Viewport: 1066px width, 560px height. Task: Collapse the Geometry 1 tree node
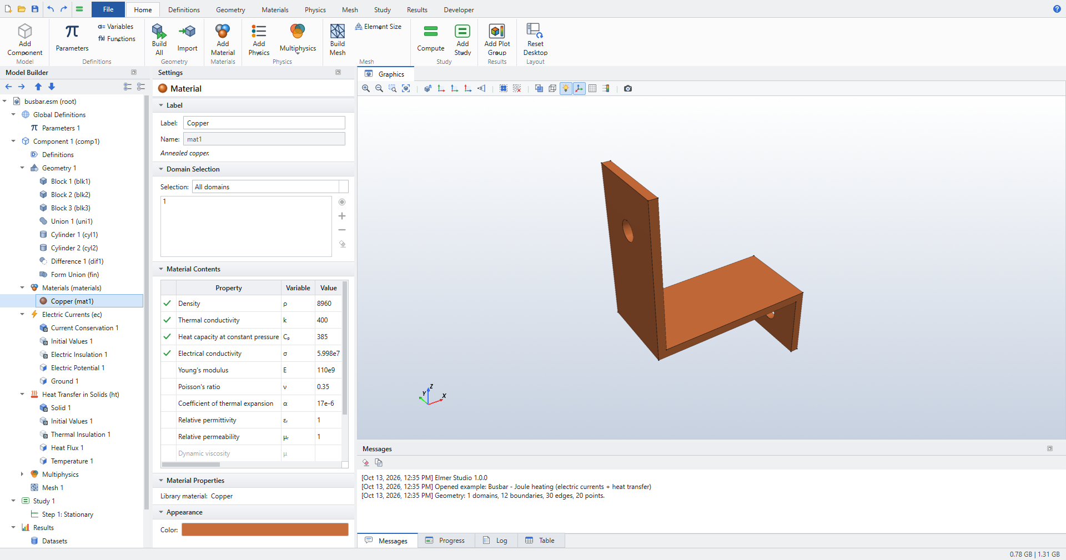click(22, 168)
